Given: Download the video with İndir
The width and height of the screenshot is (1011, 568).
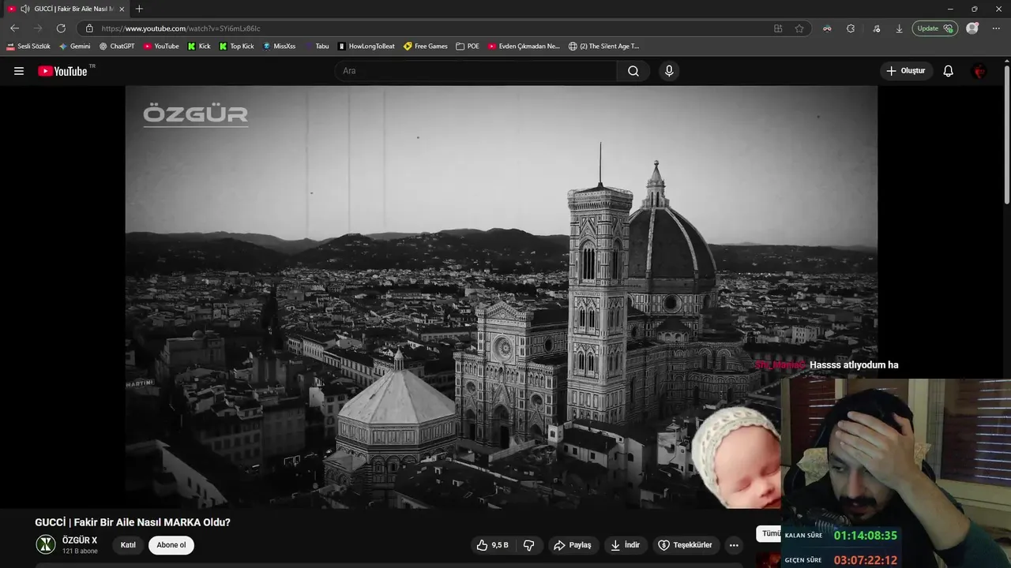Looking at the screenshot, I should click(626, 545).
